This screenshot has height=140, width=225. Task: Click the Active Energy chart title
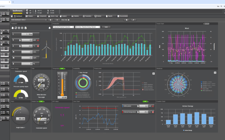[x=188, y=106]
